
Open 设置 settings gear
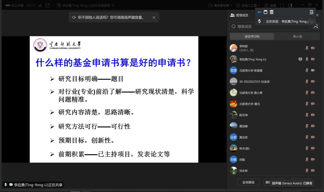270,5
